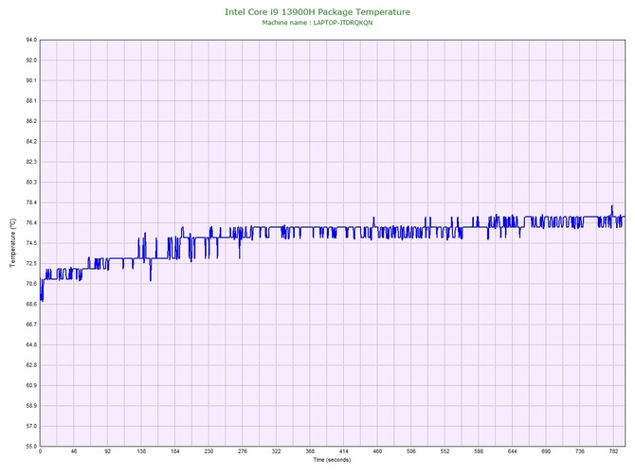Image resolution: width=635 pixels, height=476 pixels.
Task: Click the 0 mark on time axis
Action: point(40,452)
